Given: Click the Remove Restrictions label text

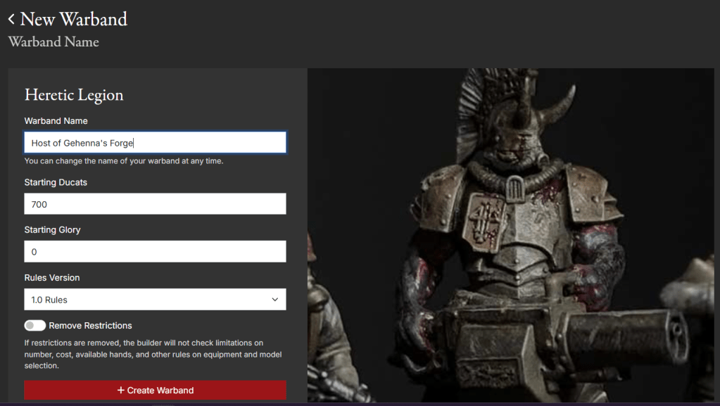Looking at the screenshot, I should tap(90, 326).
